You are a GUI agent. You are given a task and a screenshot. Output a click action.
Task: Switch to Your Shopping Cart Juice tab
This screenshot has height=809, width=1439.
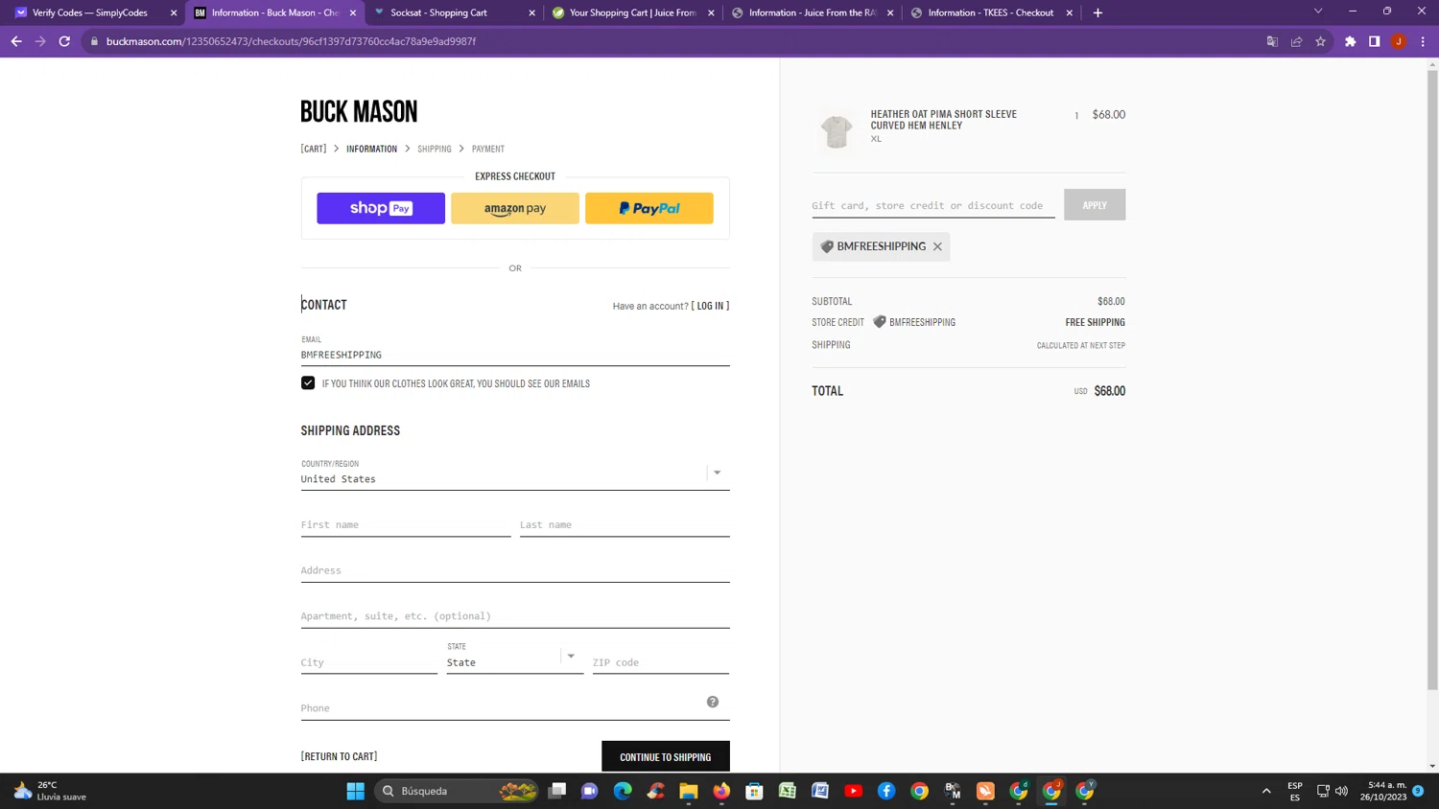click(x=633, y=12)
